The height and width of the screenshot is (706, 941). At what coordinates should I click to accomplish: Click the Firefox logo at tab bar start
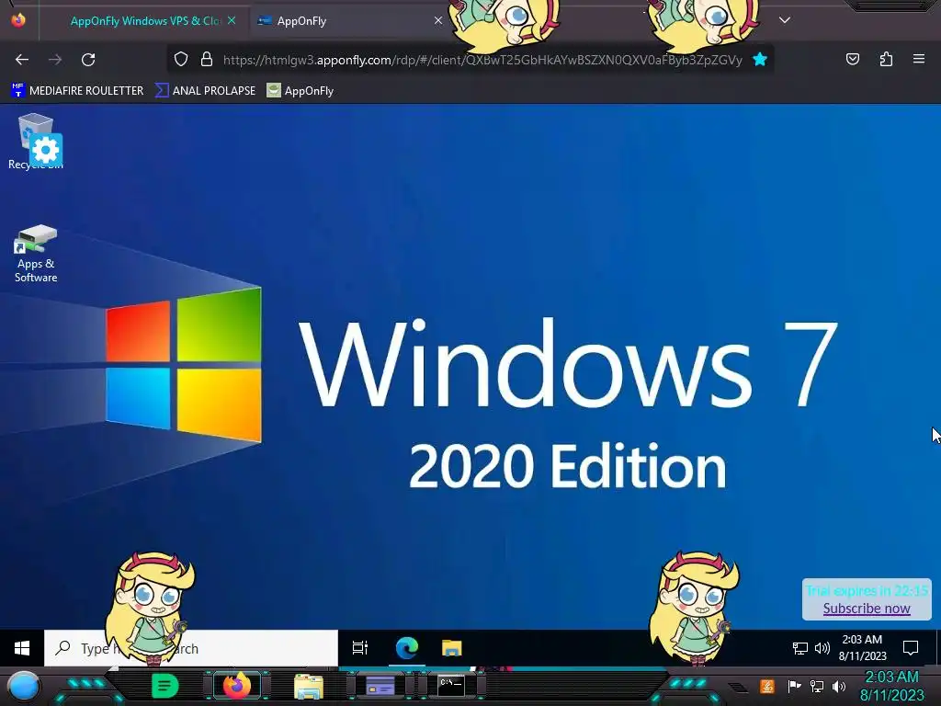(x=18, y=20)
